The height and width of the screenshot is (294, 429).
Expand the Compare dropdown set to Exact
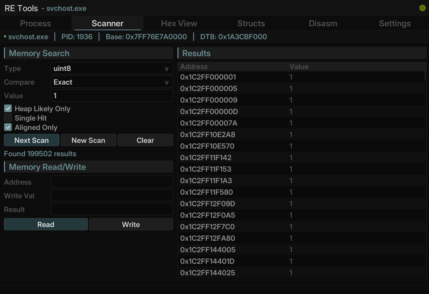(111, 82)
